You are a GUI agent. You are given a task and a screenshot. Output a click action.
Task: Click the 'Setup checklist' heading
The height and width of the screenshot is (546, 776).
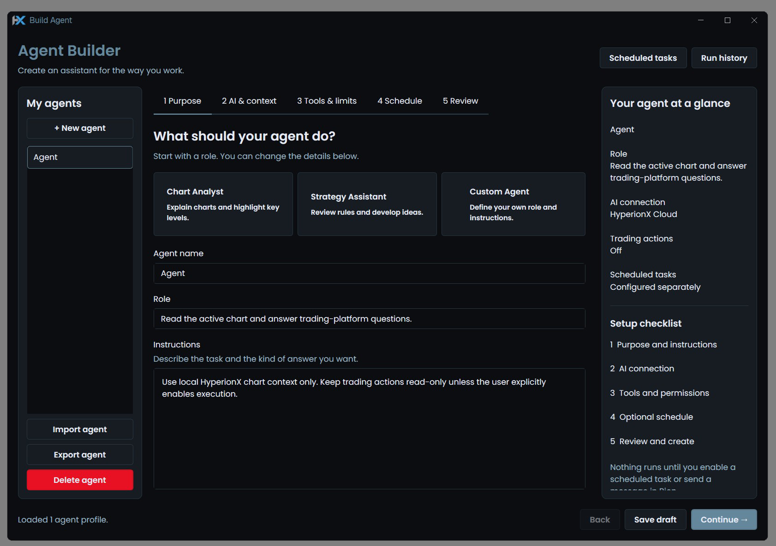pyautogui.click(x=645, y=323)
